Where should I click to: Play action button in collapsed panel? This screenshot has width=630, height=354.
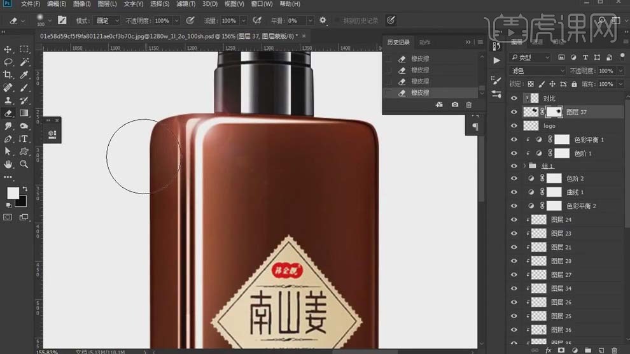coord(496,60)
